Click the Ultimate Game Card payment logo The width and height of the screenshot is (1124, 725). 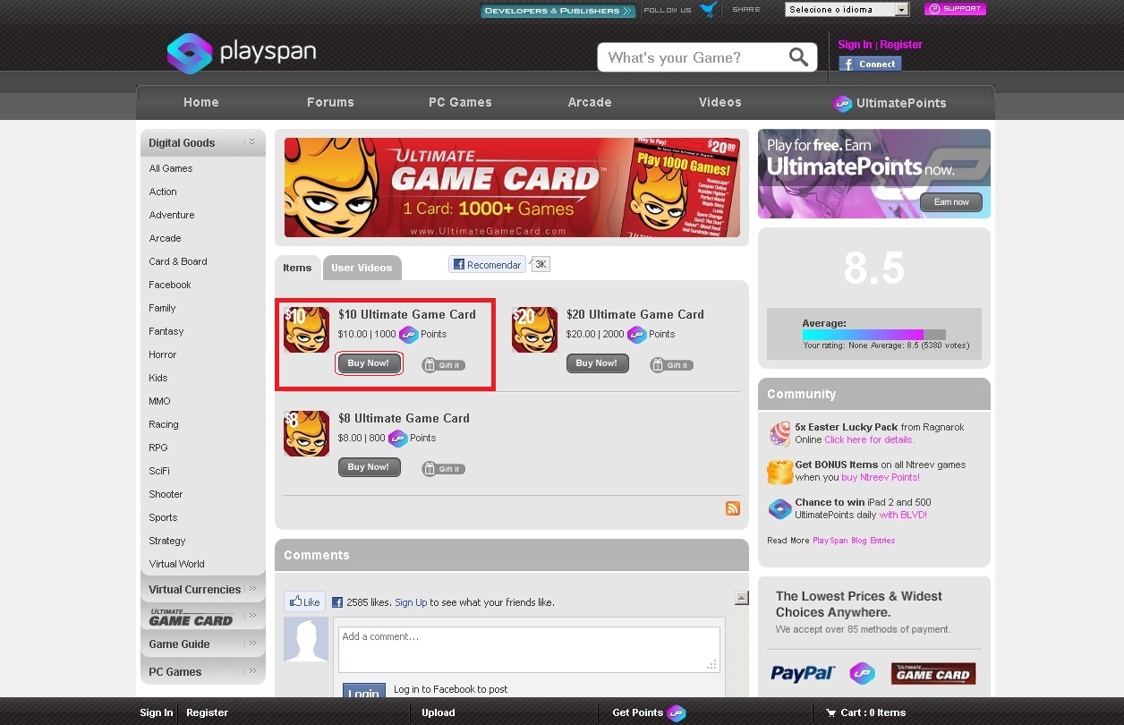(933, 673)
